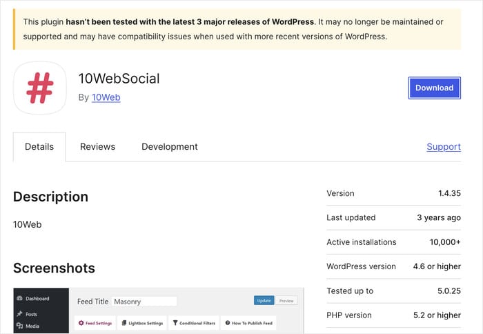
Task: Open the Lightbox Settings tab label
Action: click(x=146, y=323)
